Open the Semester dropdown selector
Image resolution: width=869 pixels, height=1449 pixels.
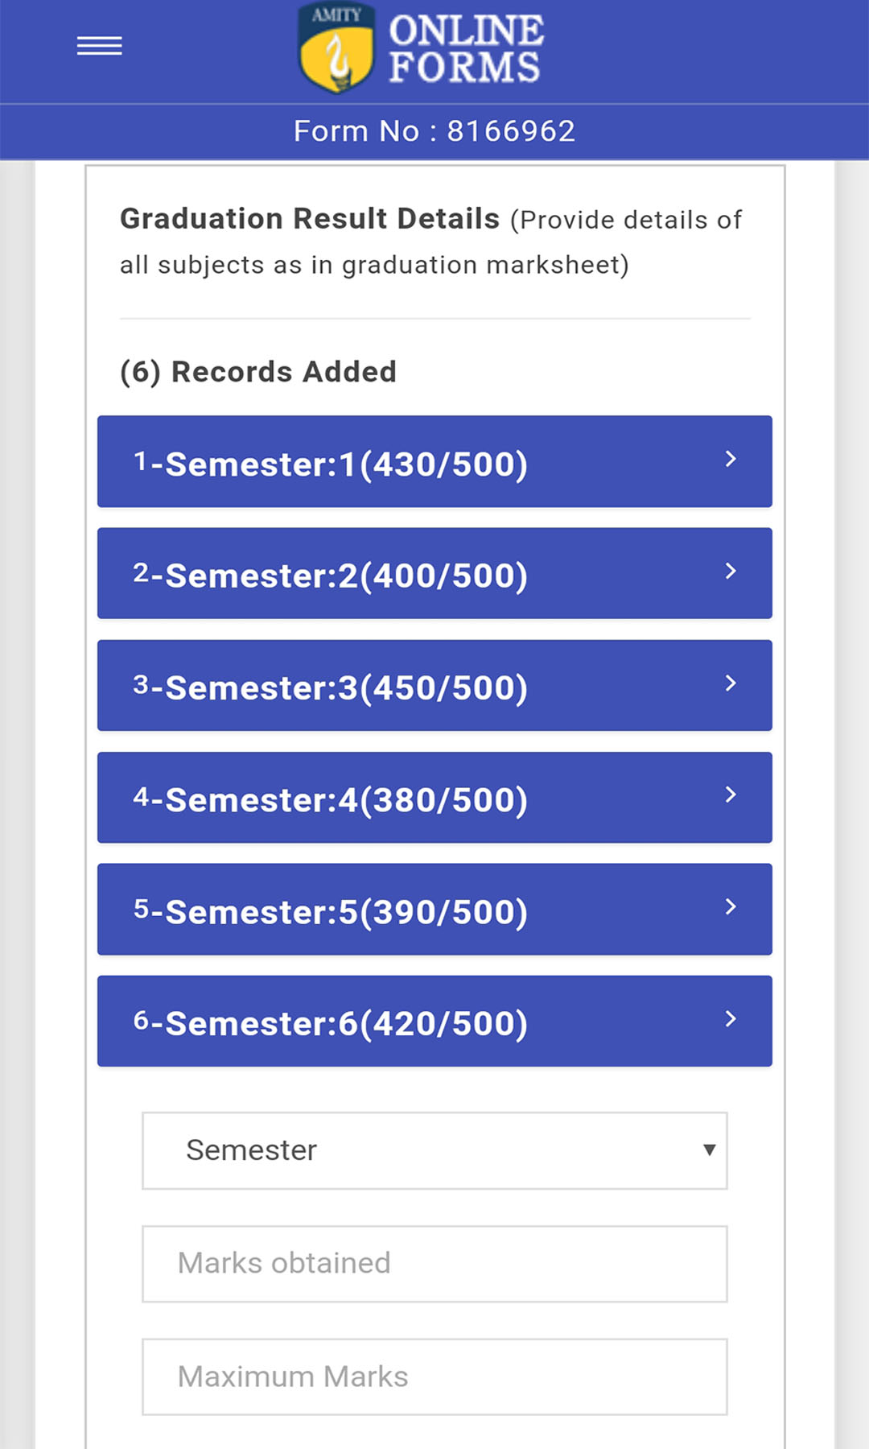coord(434,1151)
